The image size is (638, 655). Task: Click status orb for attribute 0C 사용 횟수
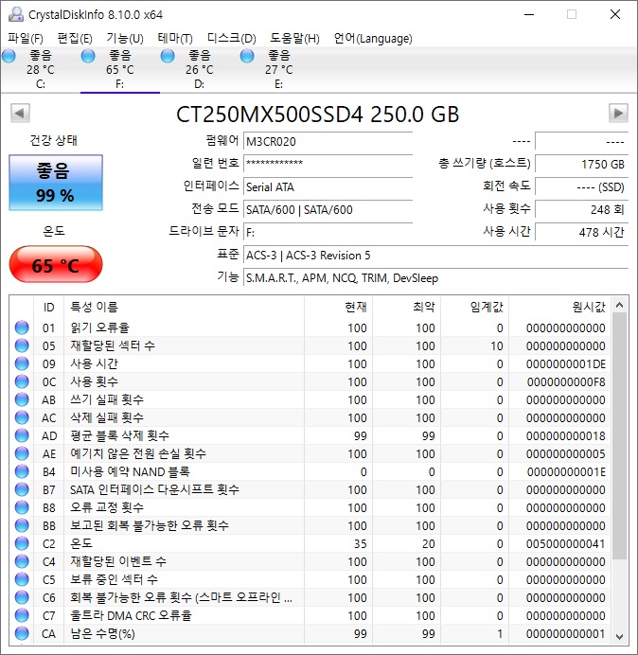[22, 381]
